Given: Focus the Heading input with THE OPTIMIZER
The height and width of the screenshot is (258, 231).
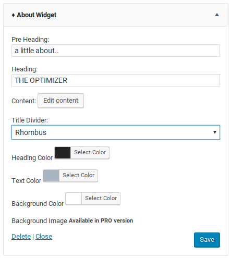Looking at the screenshot, I should pyautogui.click(x=116, y=80).
